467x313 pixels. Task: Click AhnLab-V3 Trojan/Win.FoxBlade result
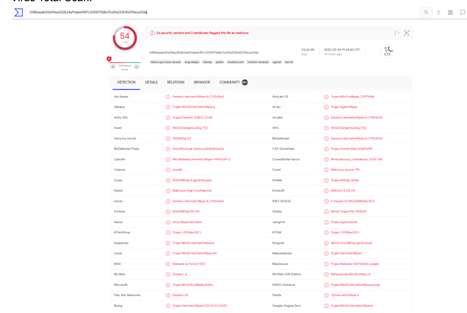[352, 97]
